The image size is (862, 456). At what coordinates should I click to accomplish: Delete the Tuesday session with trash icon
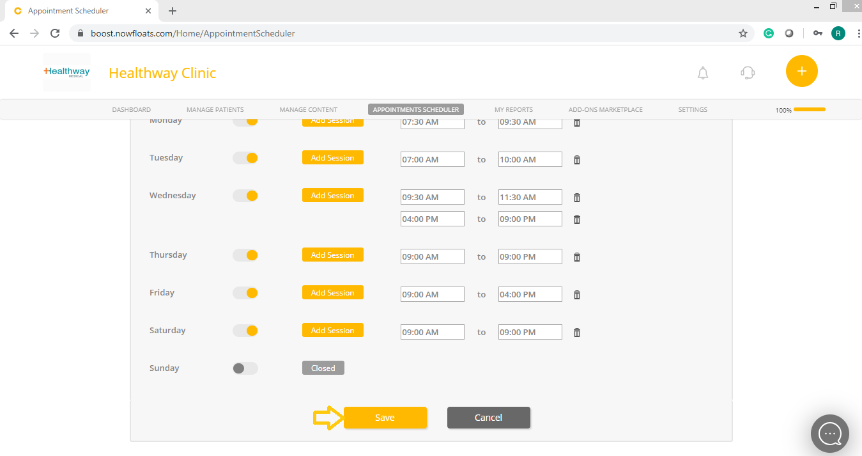click(577, 160)
